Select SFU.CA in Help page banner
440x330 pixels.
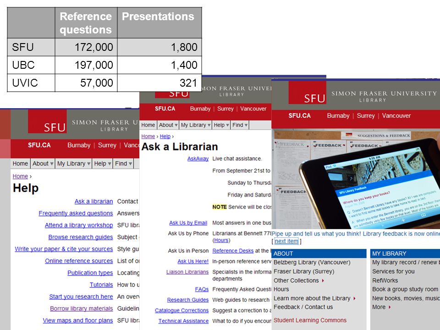pyautogui.click(x=39, y=145)
